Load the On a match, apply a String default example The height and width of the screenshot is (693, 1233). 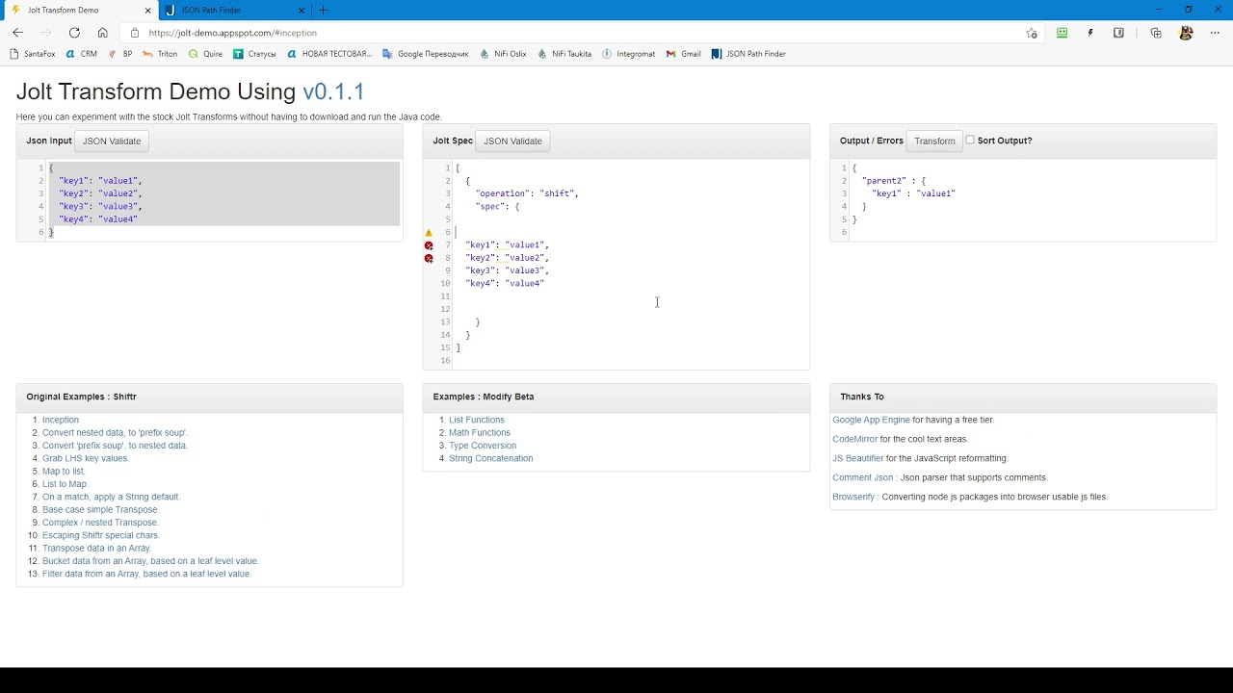(111, 497)
